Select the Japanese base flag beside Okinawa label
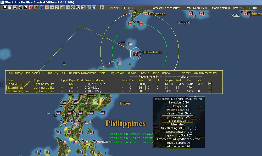The image size is (262, 156). click(x=246, y=14)
